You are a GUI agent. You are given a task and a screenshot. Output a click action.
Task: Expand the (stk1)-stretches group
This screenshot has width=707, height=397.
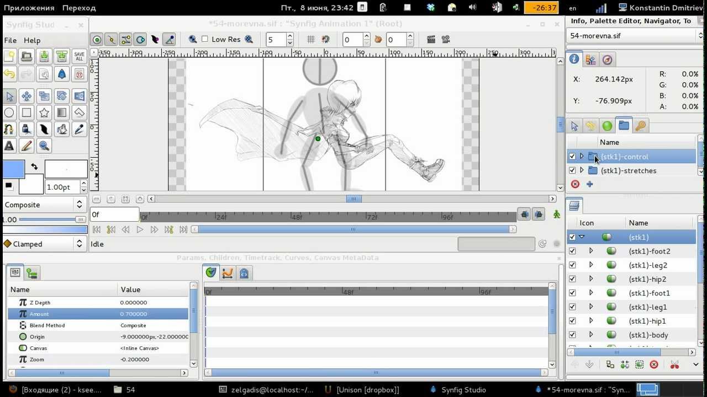click(x=582, y=170)
